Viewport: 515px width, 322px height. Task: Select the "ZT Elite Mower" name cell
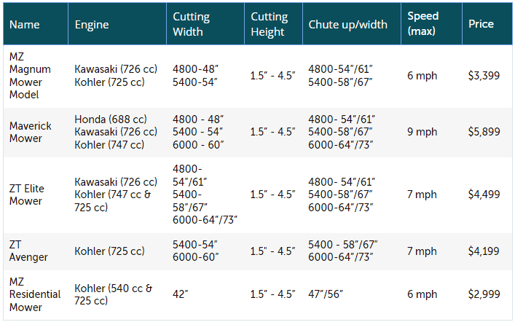27,195
